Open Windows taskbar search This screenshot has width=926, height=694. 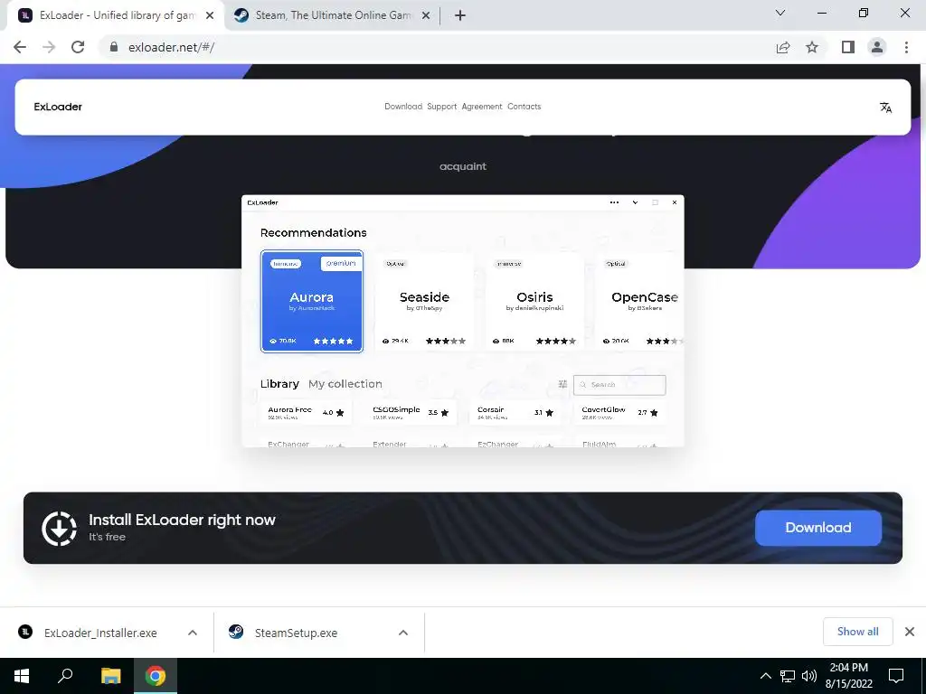point(65,676)
